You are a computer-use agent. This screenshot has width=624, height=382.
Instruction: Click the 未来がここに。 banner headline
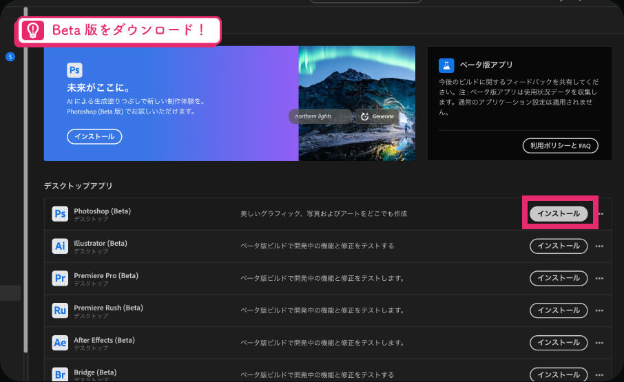click(98, 88)
